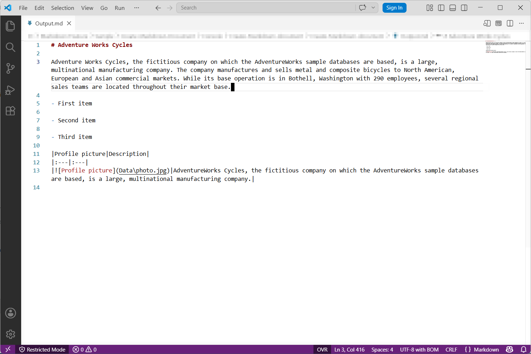This screenshot has height=354, width=531.
Task: Click line number 13 in gutter
Action: point(36,170)
